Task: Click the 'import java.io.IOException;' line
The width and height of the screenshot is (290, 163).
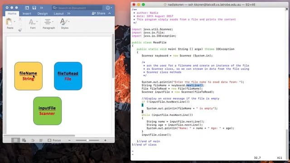Action: (154, 36)
